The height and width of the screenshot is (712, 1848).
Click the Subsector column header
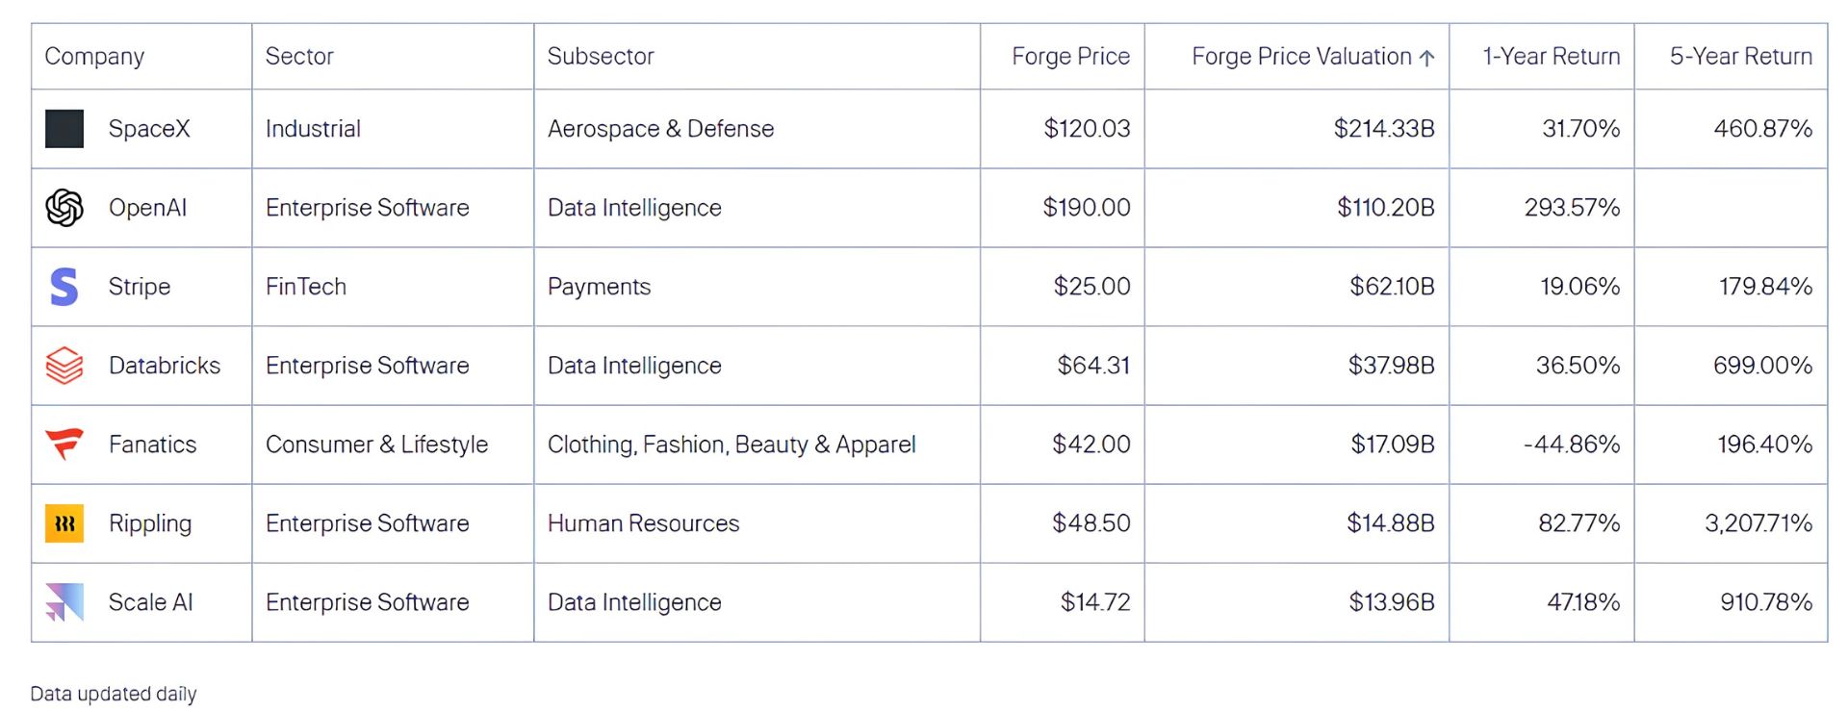tap(601, 57)
